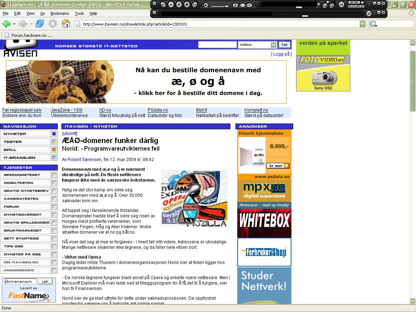Click the page scrollbar down arrow
Viewport: 416px width, 312px height.
coord(412,301)
